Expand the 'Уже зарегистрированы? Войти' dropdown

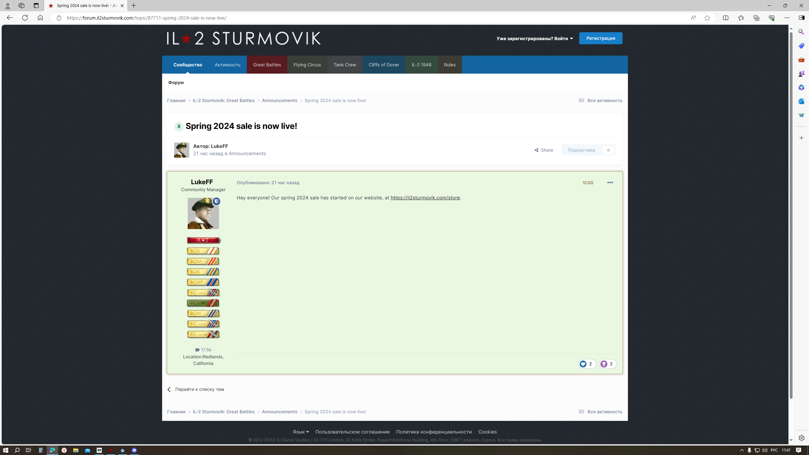coord(535,39)
